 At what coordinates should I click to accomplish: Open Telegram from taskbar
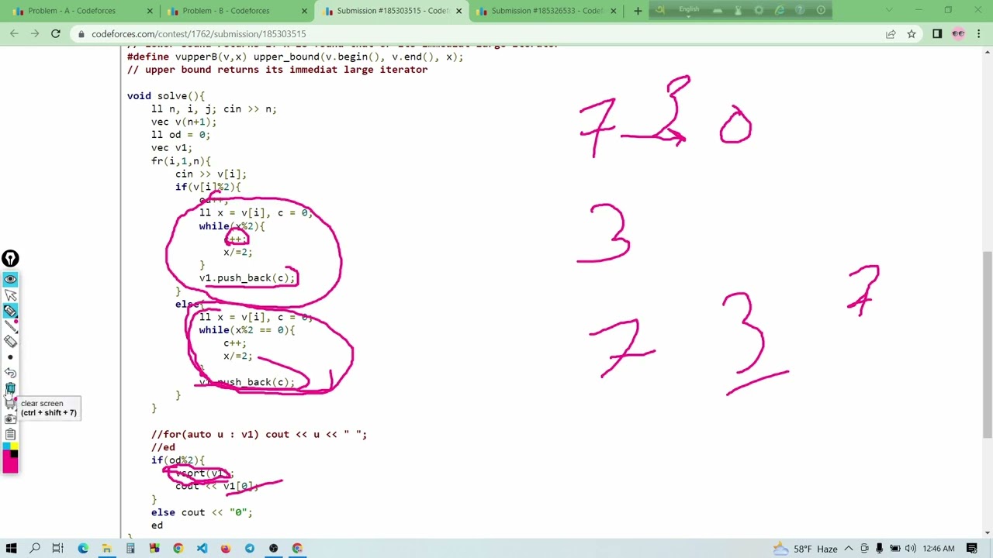pyautogui.click(x=250, y=549)
